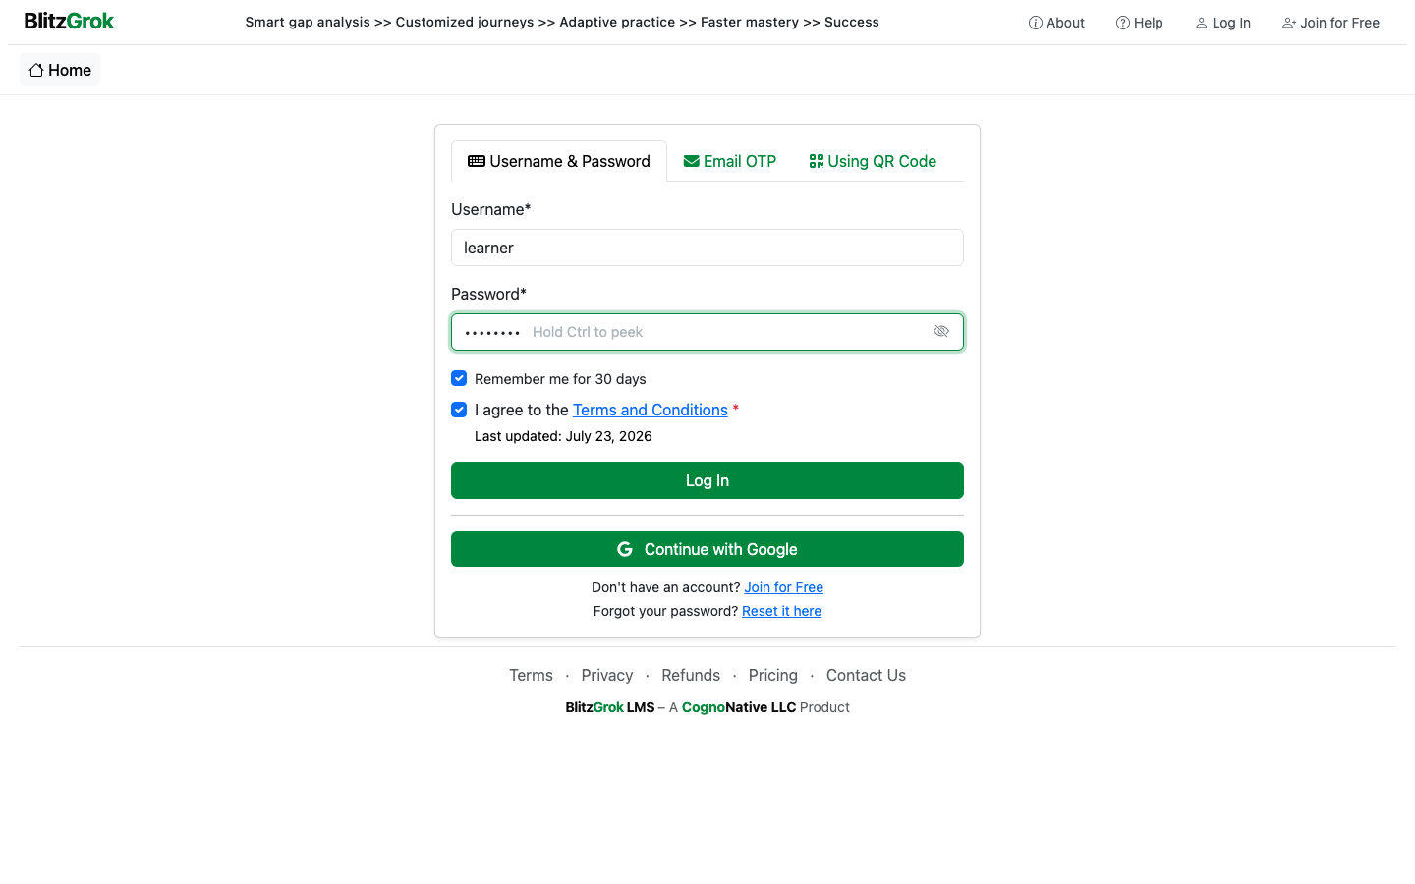Switch to the Email OTP tab
The image size is (1415, 884).
[730, 161]
